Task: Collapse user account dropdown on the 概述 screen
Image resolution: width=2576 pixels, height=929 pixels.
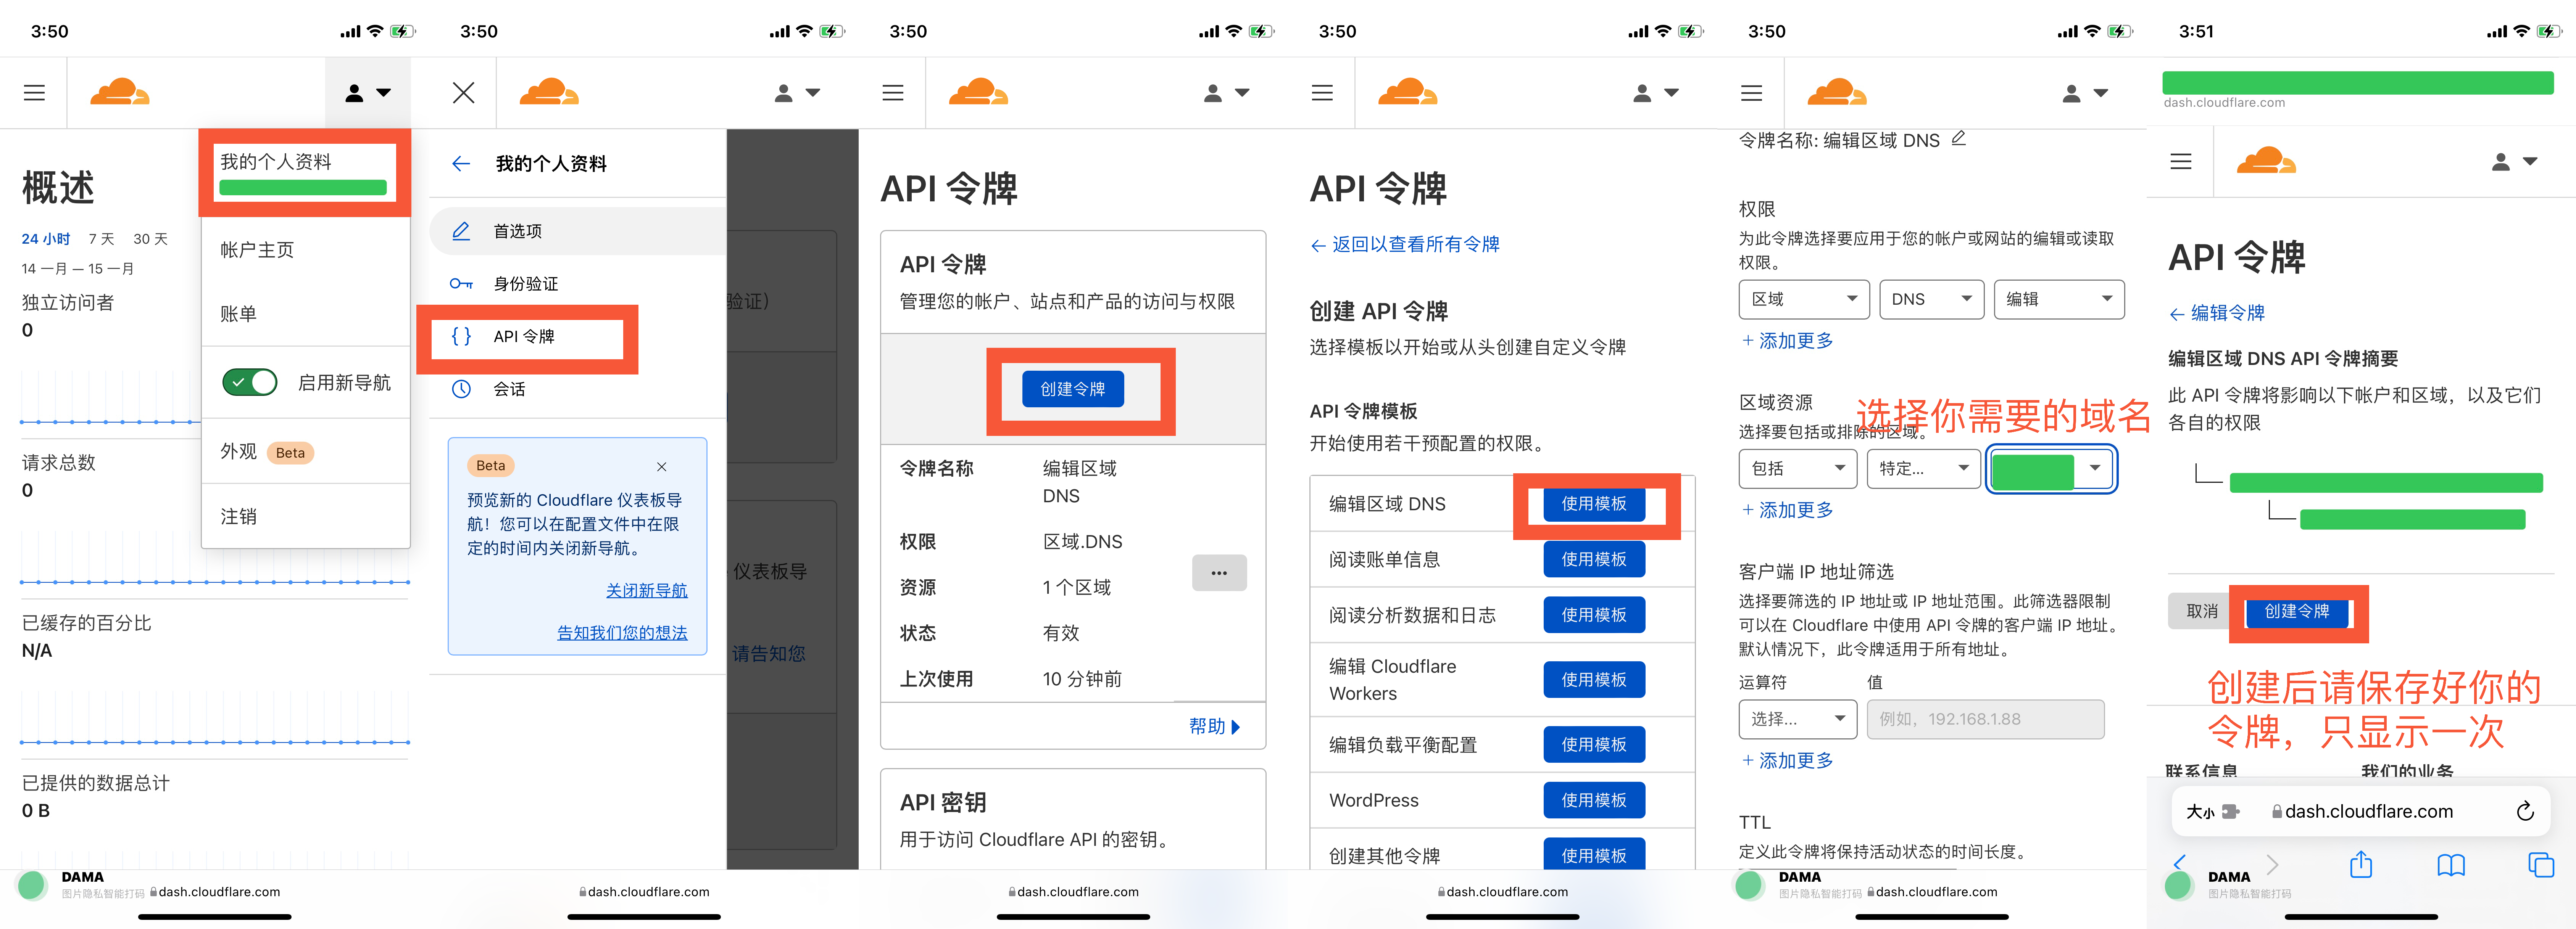Action: 367,93
